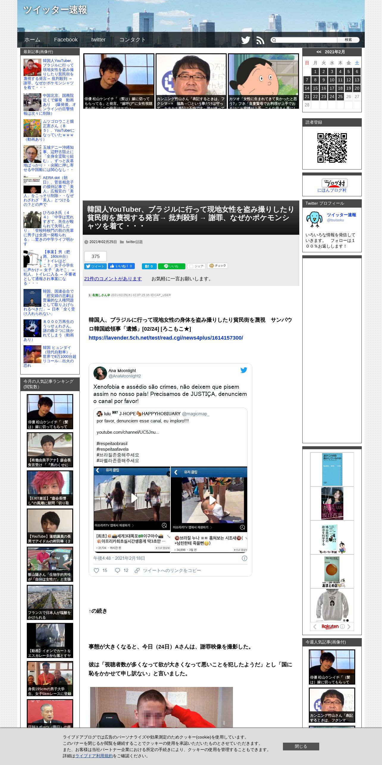The height and width of the screenshot is (765, 382).
Task: Click the Ana Moonlight profile avatar
Action: [x=100, y=373]
